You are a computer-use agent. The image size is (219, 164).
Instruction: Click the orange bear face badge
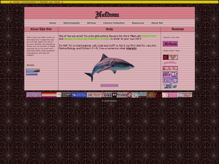point(155,95)
